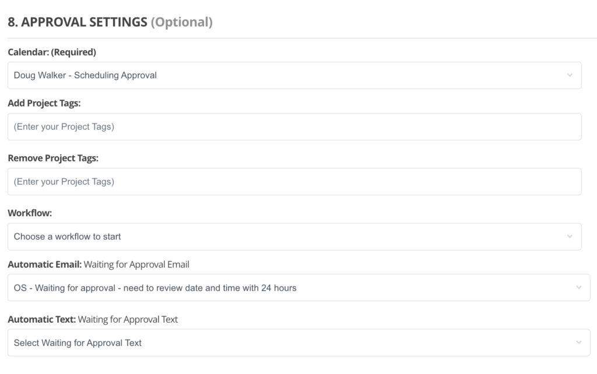Click the chevron arrow in the Workflow dropdown
The width and height of the screenshot is (597, 374).
[x=570, y=237]
